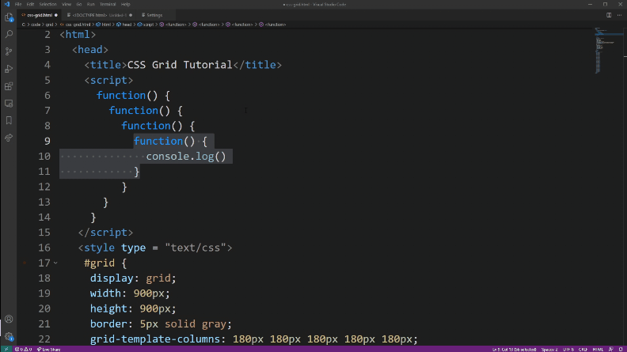This screenshot has height=352, width=627.
Task: Click line number 16 in the gutter
Action: click(44, 248)
